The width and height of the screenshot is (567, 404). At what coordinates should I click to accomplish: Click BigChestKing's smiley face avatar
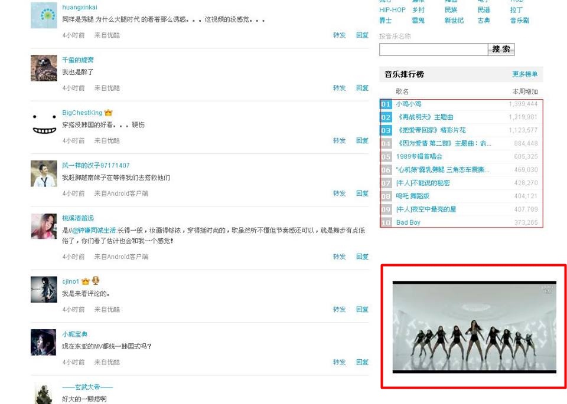44,121
